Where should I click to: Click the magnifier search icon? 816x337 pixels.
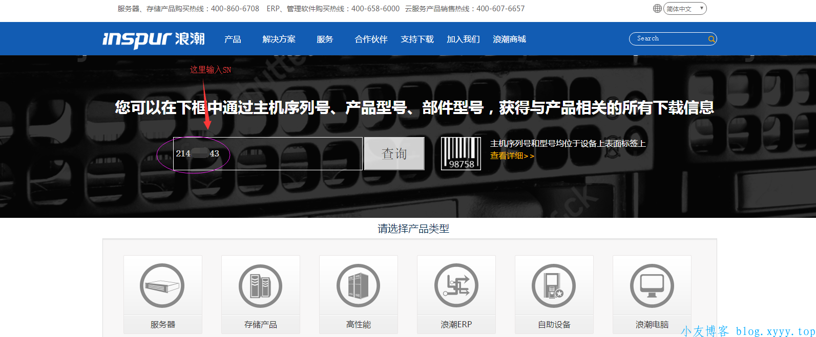[711, 39]
